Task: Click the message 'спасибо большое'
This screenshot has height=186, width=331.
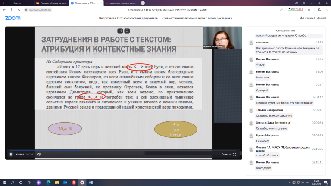Action: pyautogui.click(x=267, y=155)
